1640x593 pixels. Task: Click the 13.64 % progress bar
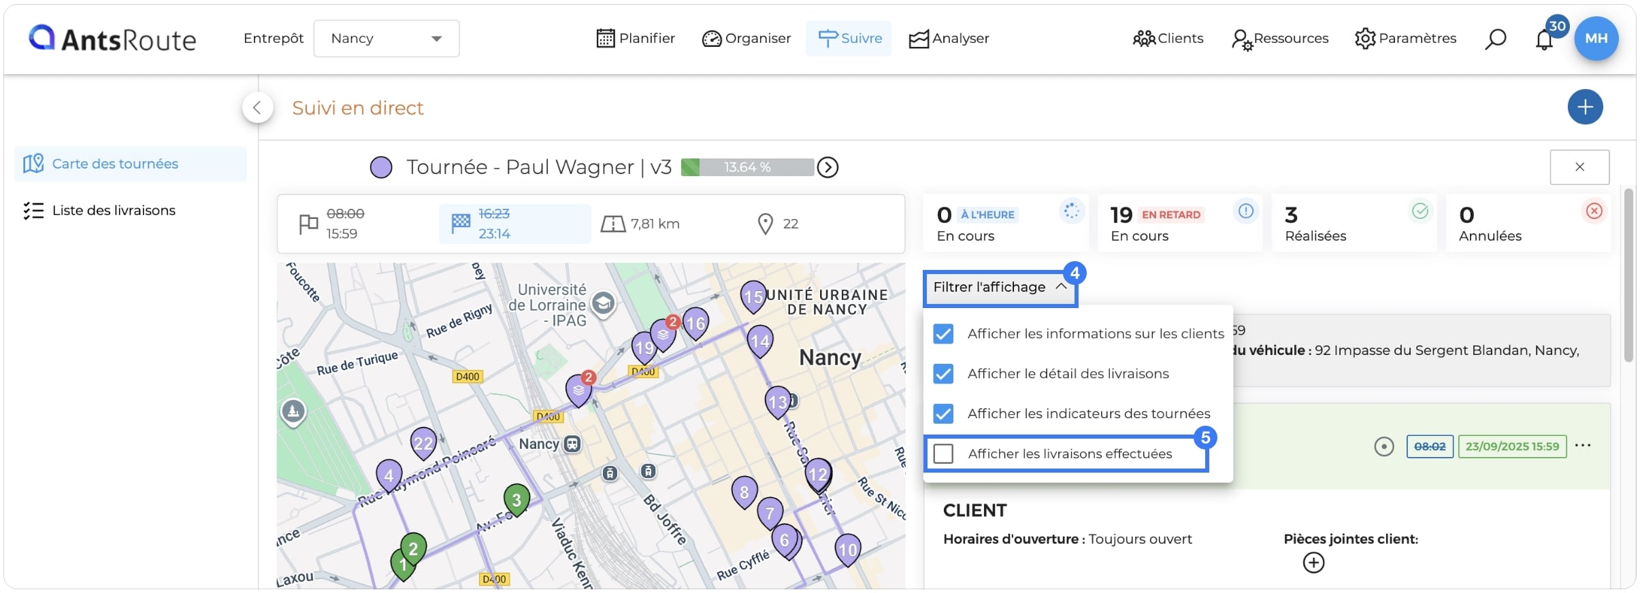[747, 167]
